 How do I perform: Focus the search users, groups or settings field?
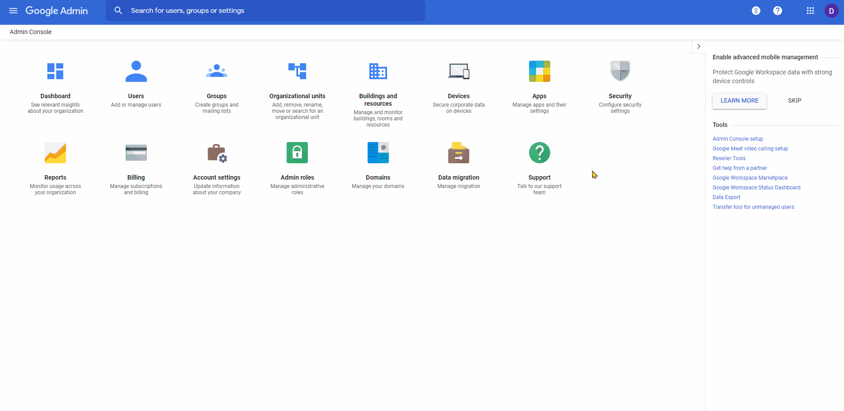pos(265,11)
